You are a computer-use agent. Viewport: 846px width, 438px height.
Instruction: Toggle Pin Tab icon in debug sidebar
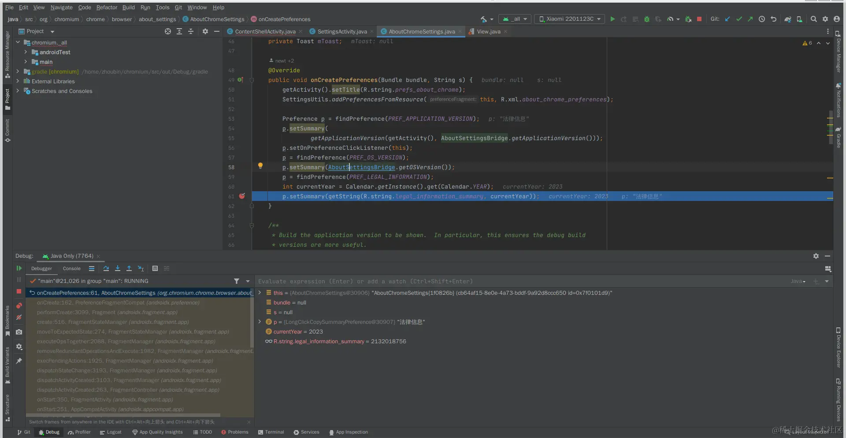[x=19, y=361]
